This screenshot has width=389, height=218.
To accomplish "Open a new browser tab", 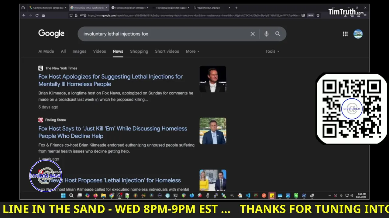I will point(236,8).
